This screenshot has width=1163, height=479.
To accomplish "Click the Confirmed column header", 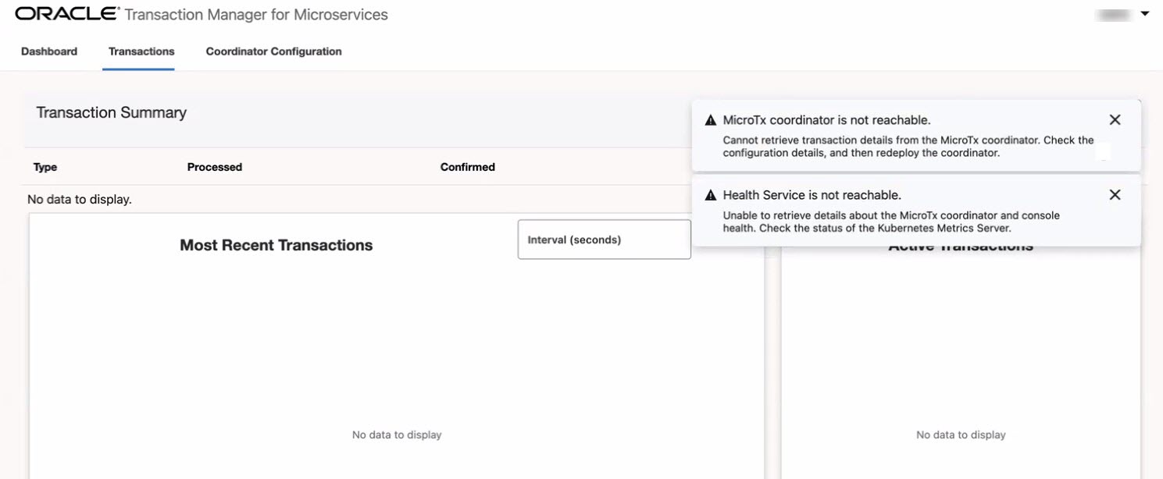I will [468, 167].
